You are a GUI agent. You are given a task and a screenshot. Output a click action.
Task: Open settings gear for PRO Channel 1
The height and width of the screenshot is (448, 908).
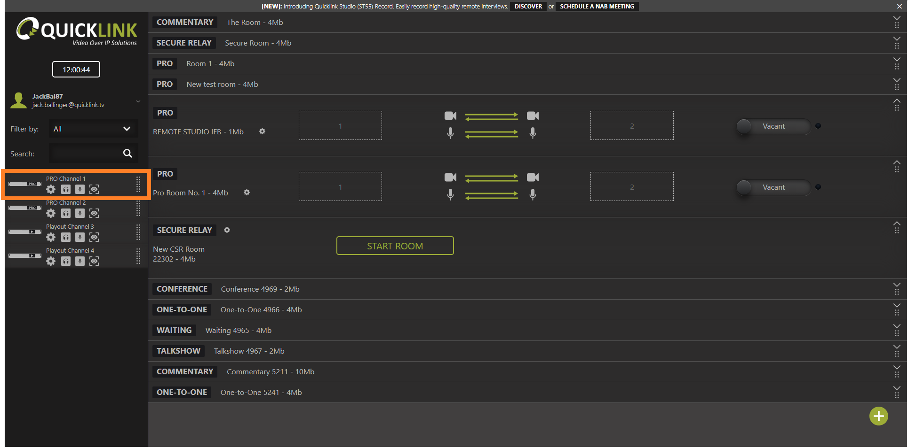pyautogui.click(x=51, y=189)
